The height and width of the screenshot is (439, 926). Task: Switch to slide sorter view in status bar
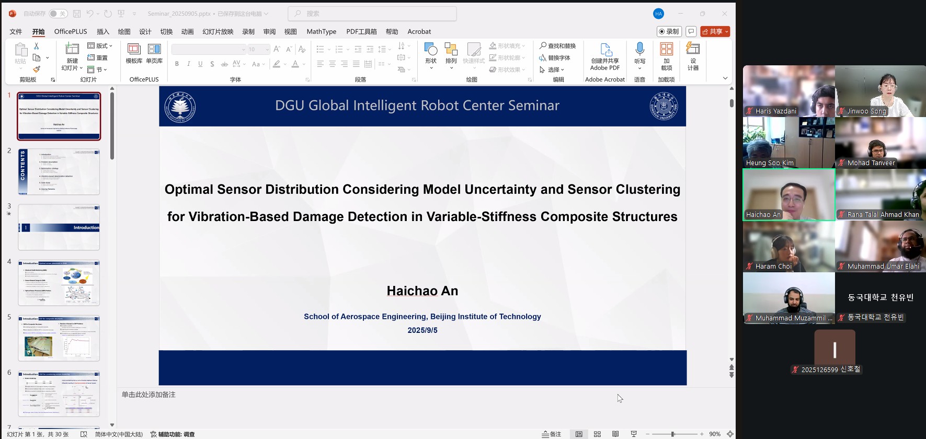click(x=597, y=434)
